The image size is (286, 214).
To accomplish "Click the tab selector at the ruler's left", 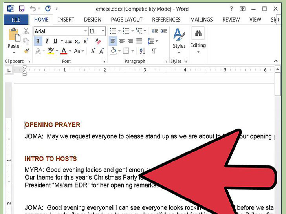I will point(9,70).
